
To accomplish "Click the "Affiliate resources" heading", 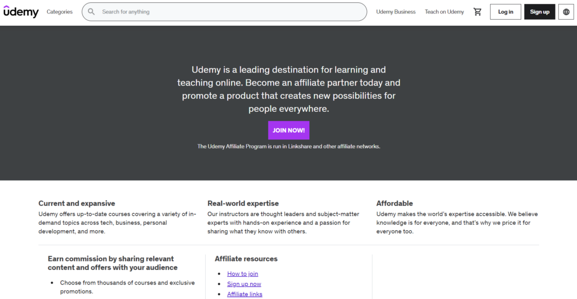I will click(246, 259).
